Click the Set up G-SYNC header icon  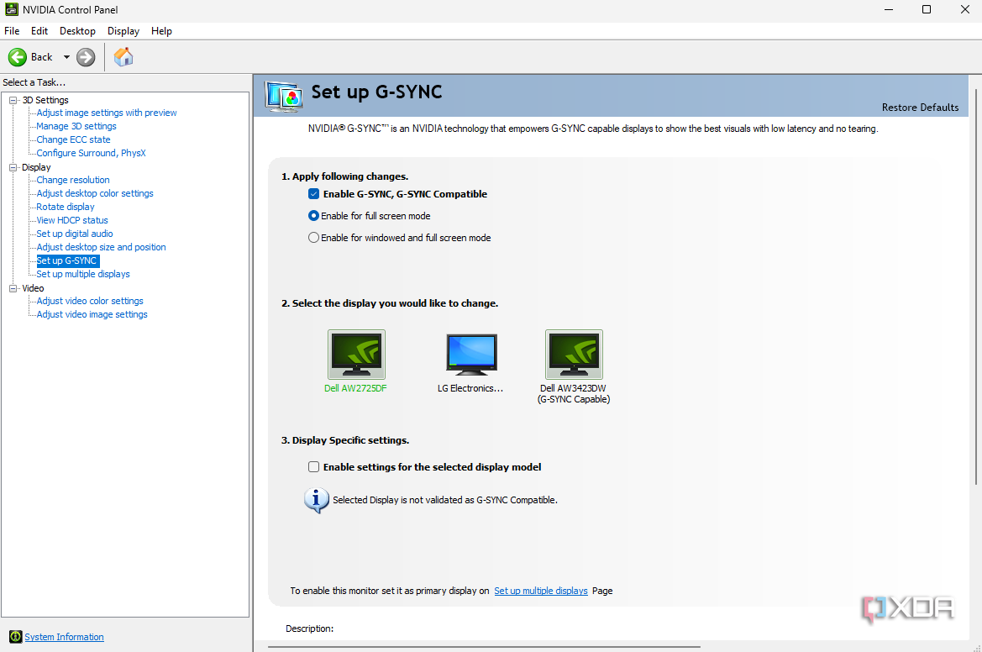284,97
